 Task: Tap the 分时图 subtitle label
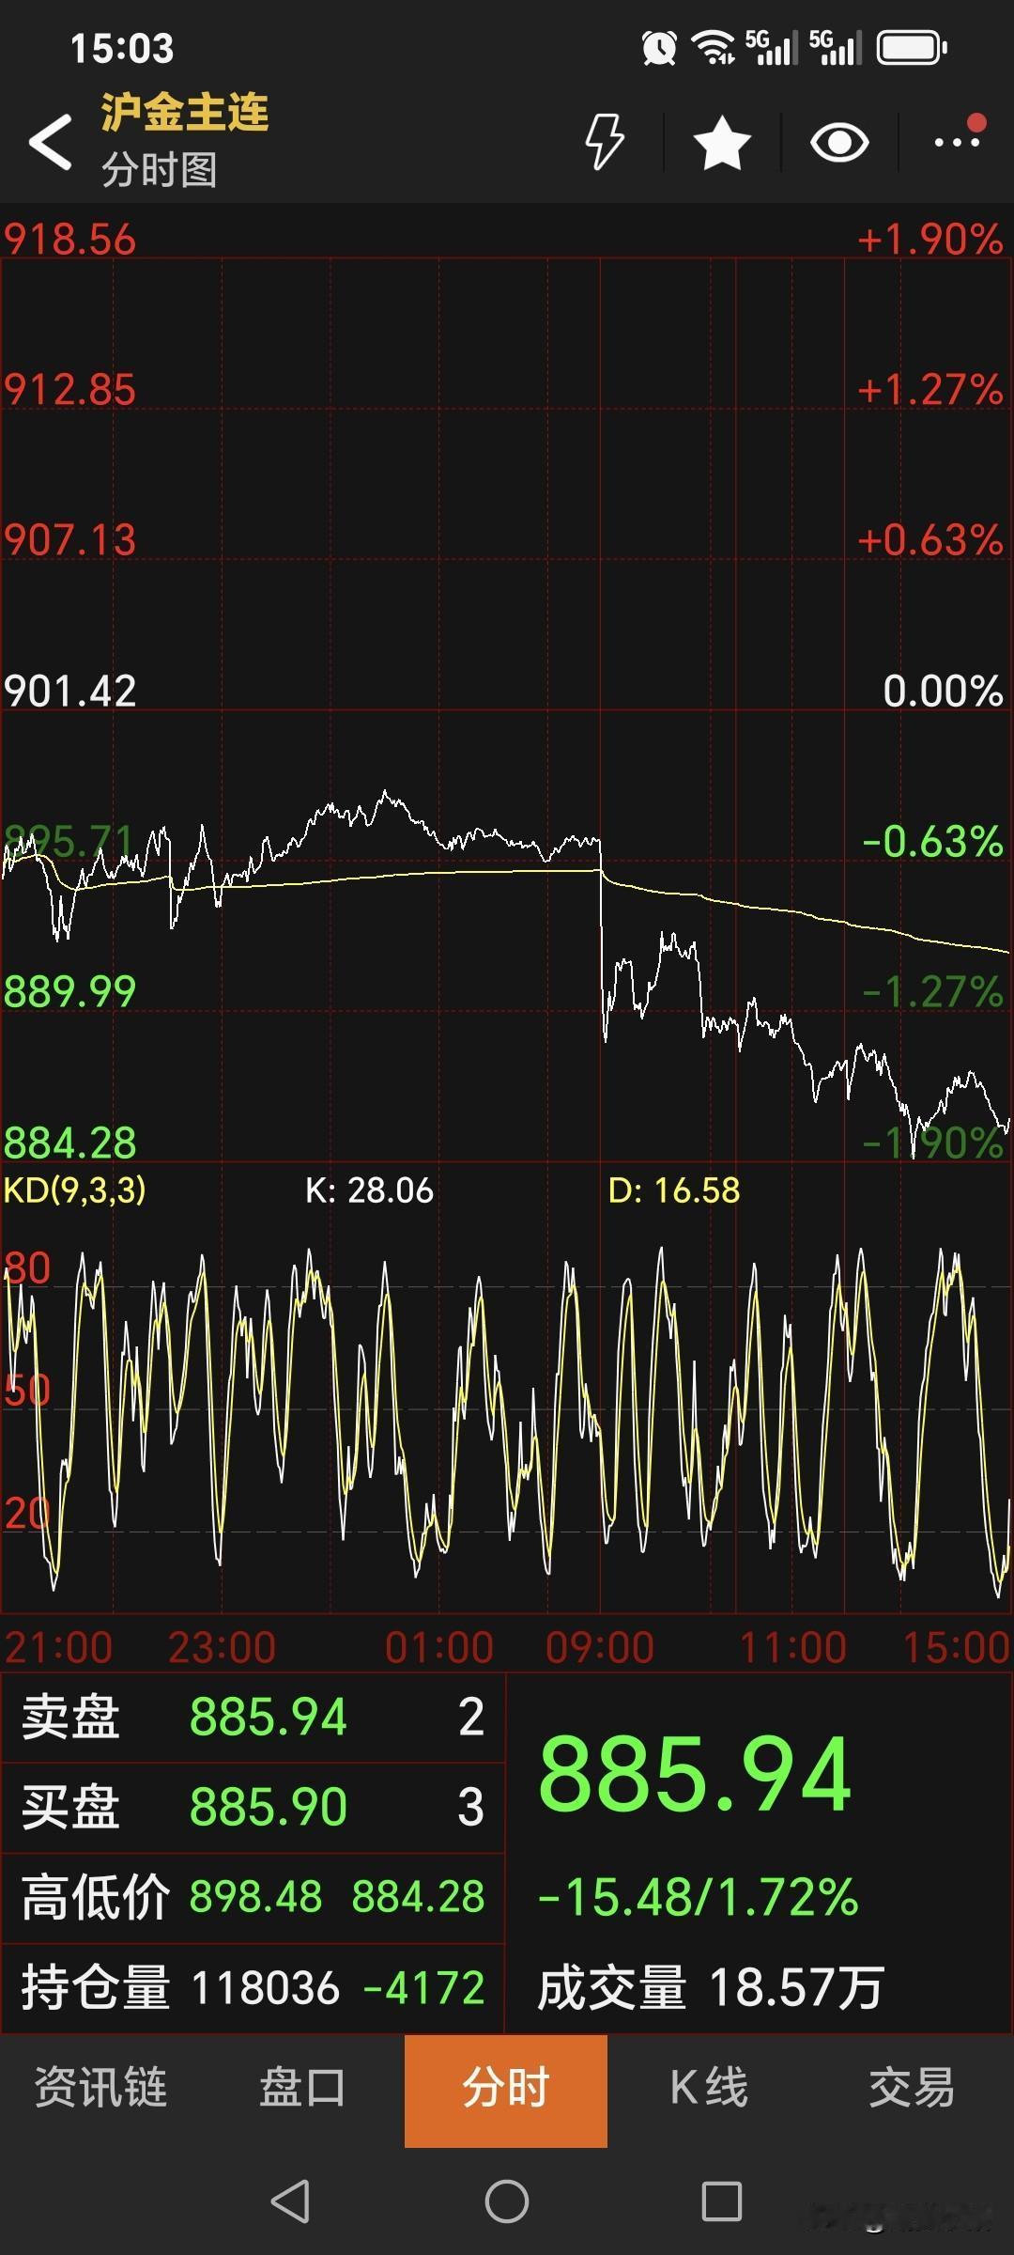[160, 169]
